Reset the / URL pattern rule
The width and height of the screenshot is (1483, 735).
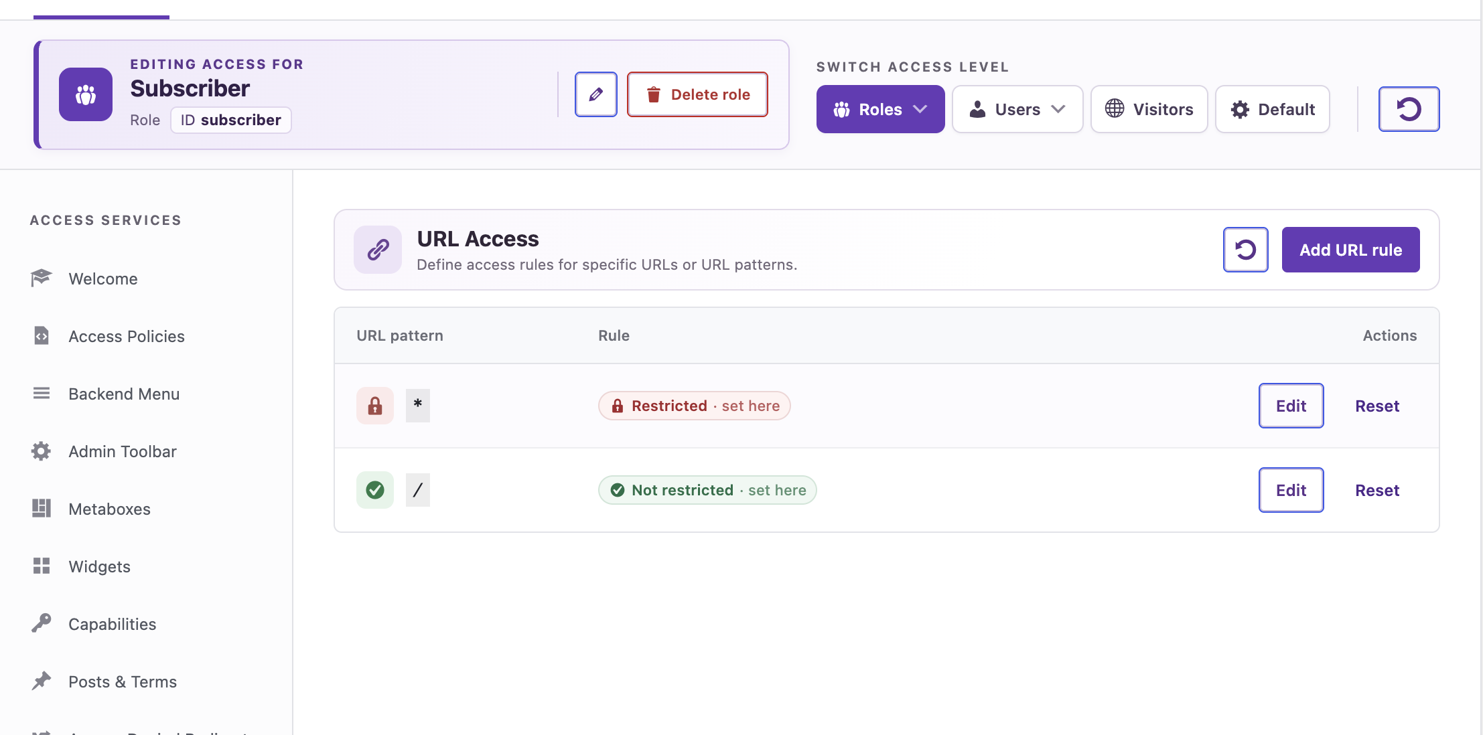(x=1377, y=490)
